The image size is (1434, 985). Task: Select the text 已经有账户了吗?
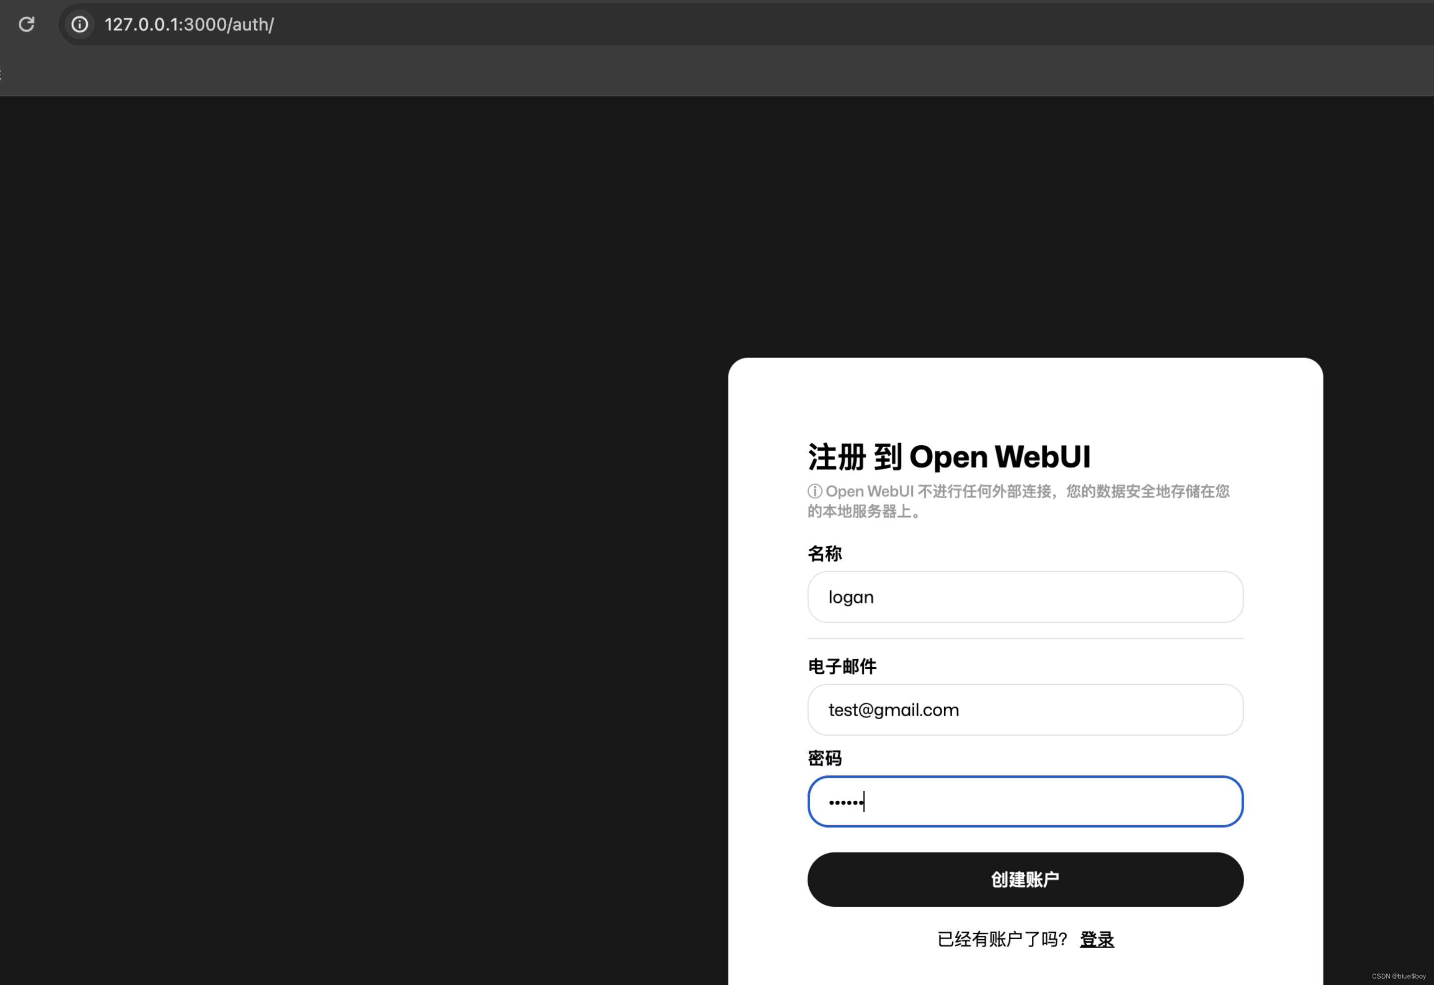point(1002,939)
